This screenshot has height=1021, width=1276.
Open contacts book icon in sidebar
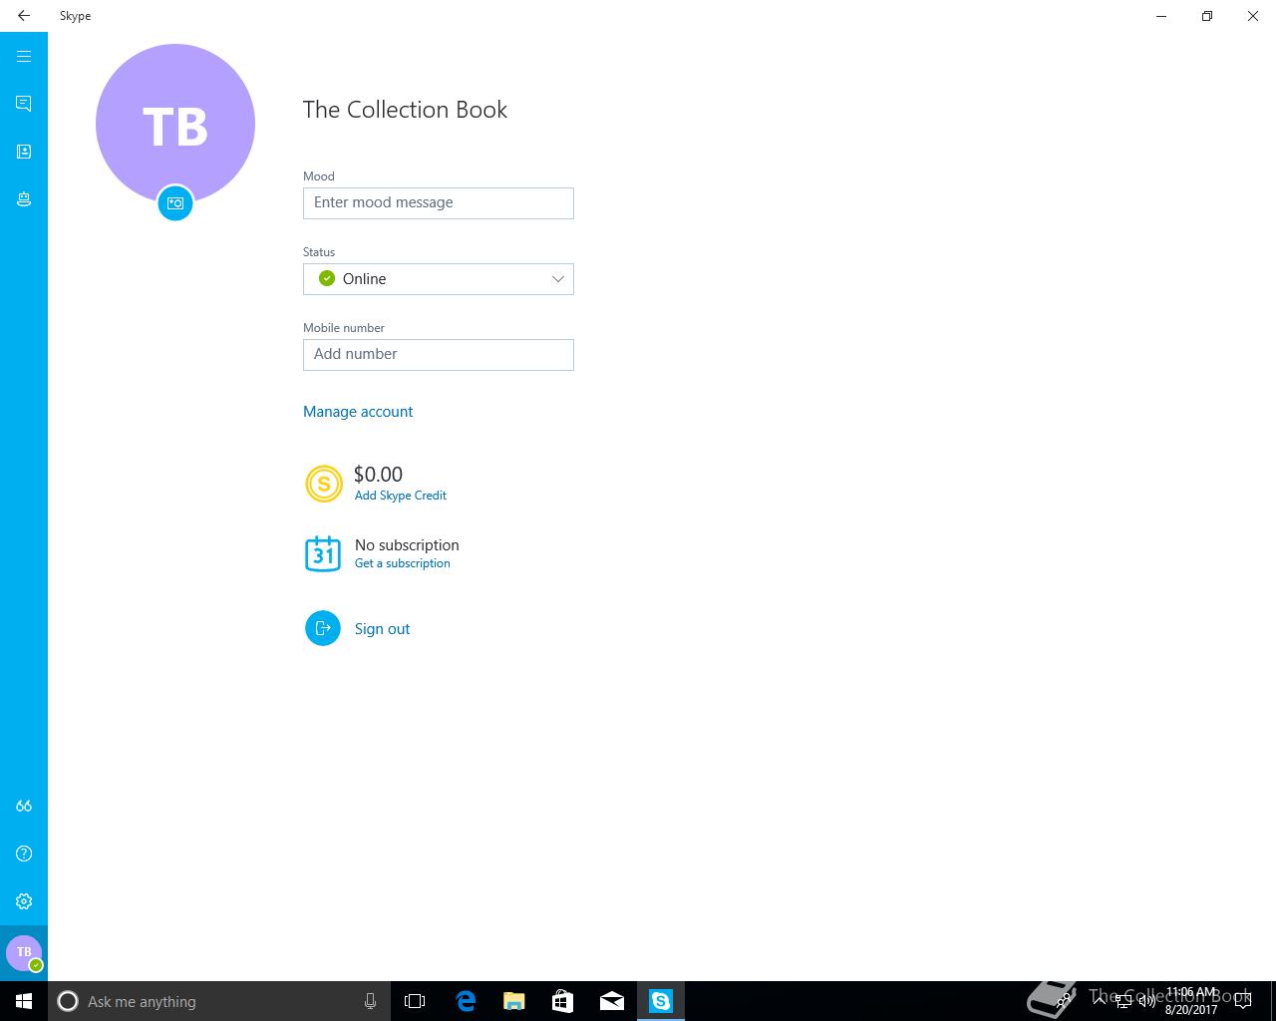pos(24,152)
